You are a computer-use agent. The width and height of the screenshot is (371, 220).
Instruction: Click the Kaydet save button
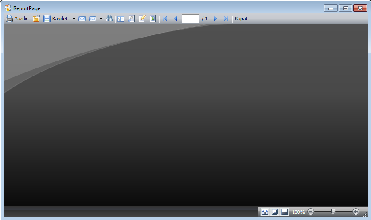tap(56, 19)
